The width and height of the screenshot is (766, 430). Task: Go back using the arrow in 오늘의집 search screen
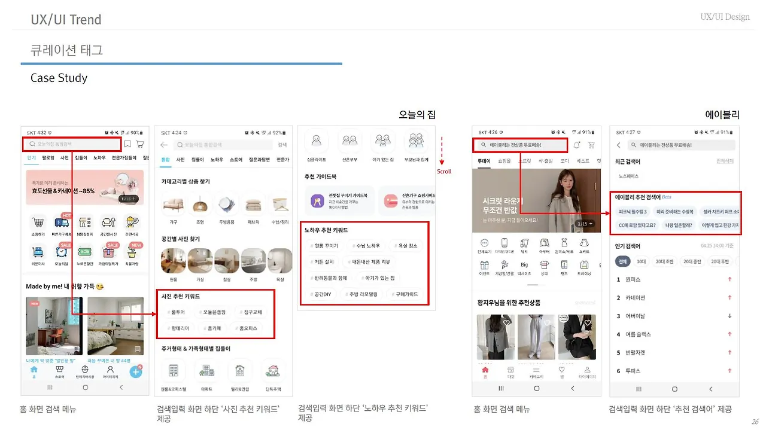point(164,145)
